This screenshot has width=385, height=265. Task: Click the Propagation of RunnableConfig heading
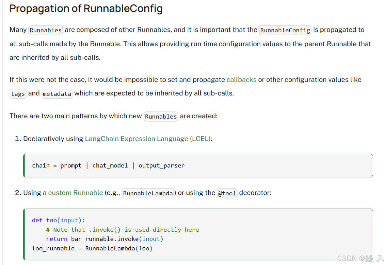(86, 8)
